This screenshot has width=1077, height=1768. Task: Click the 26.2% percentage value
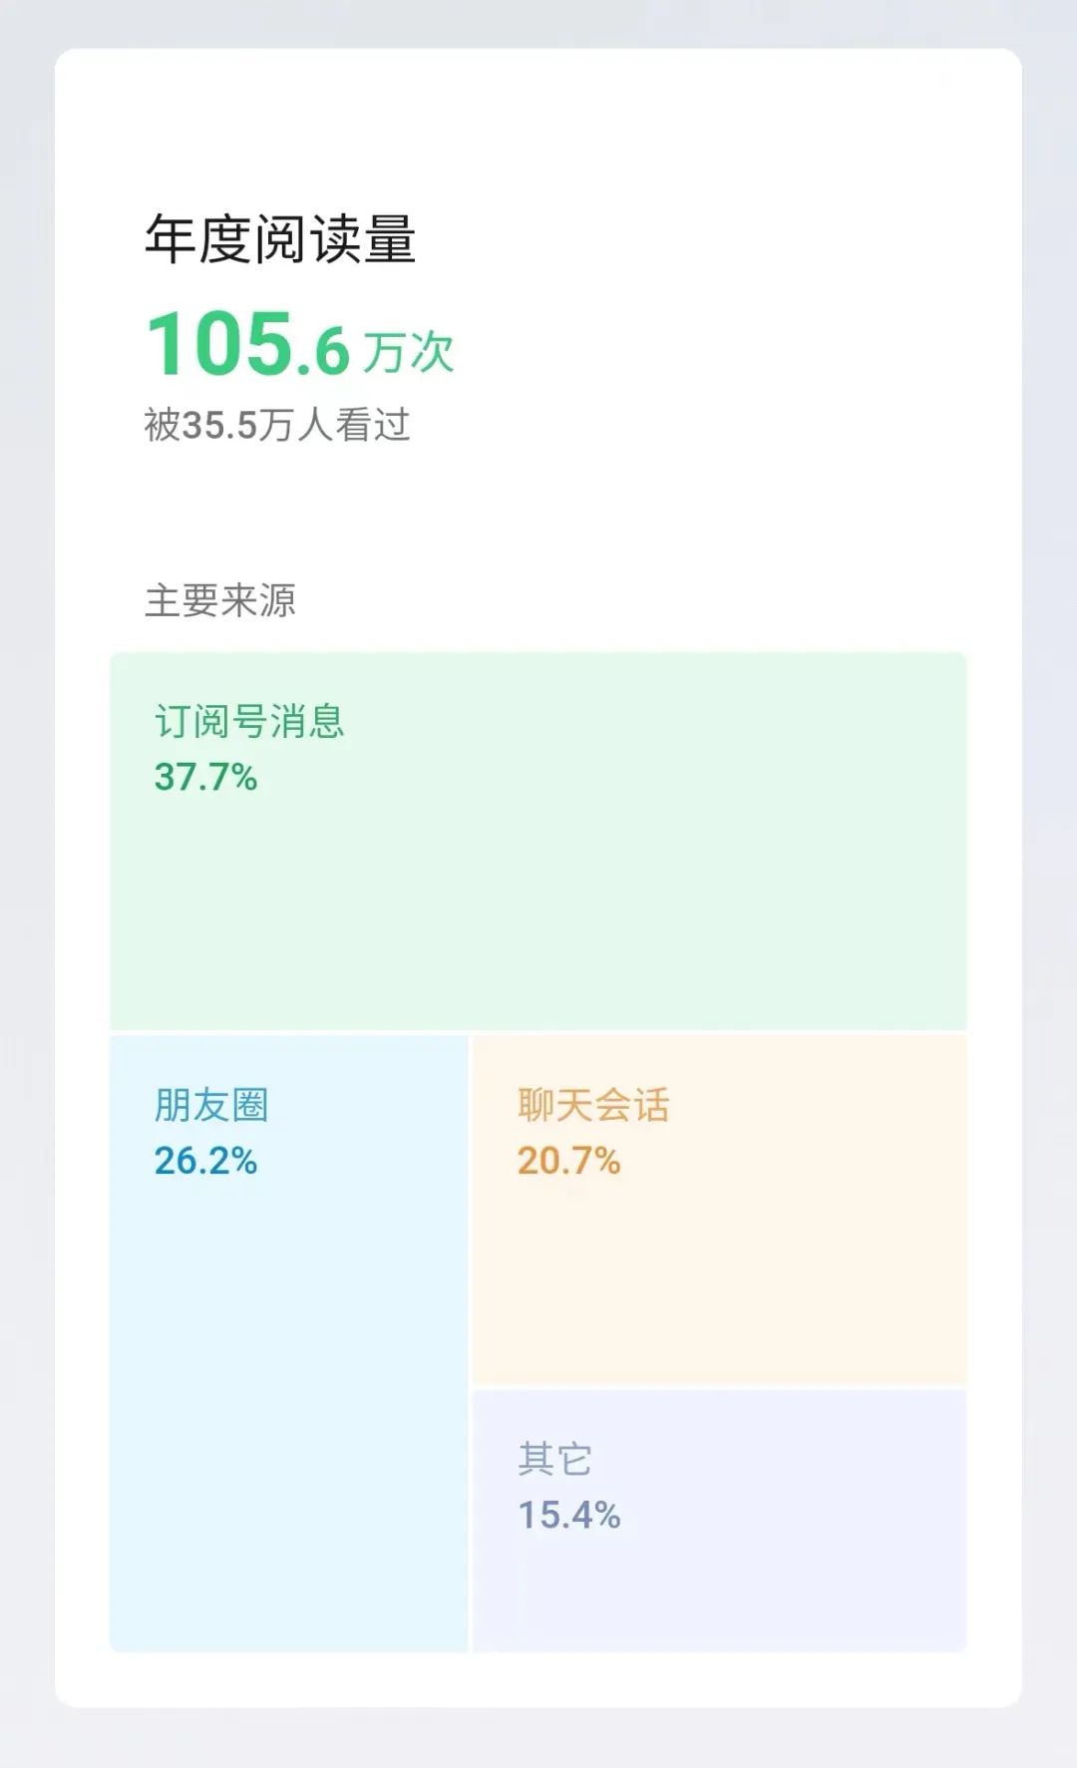coord(205,1161)
